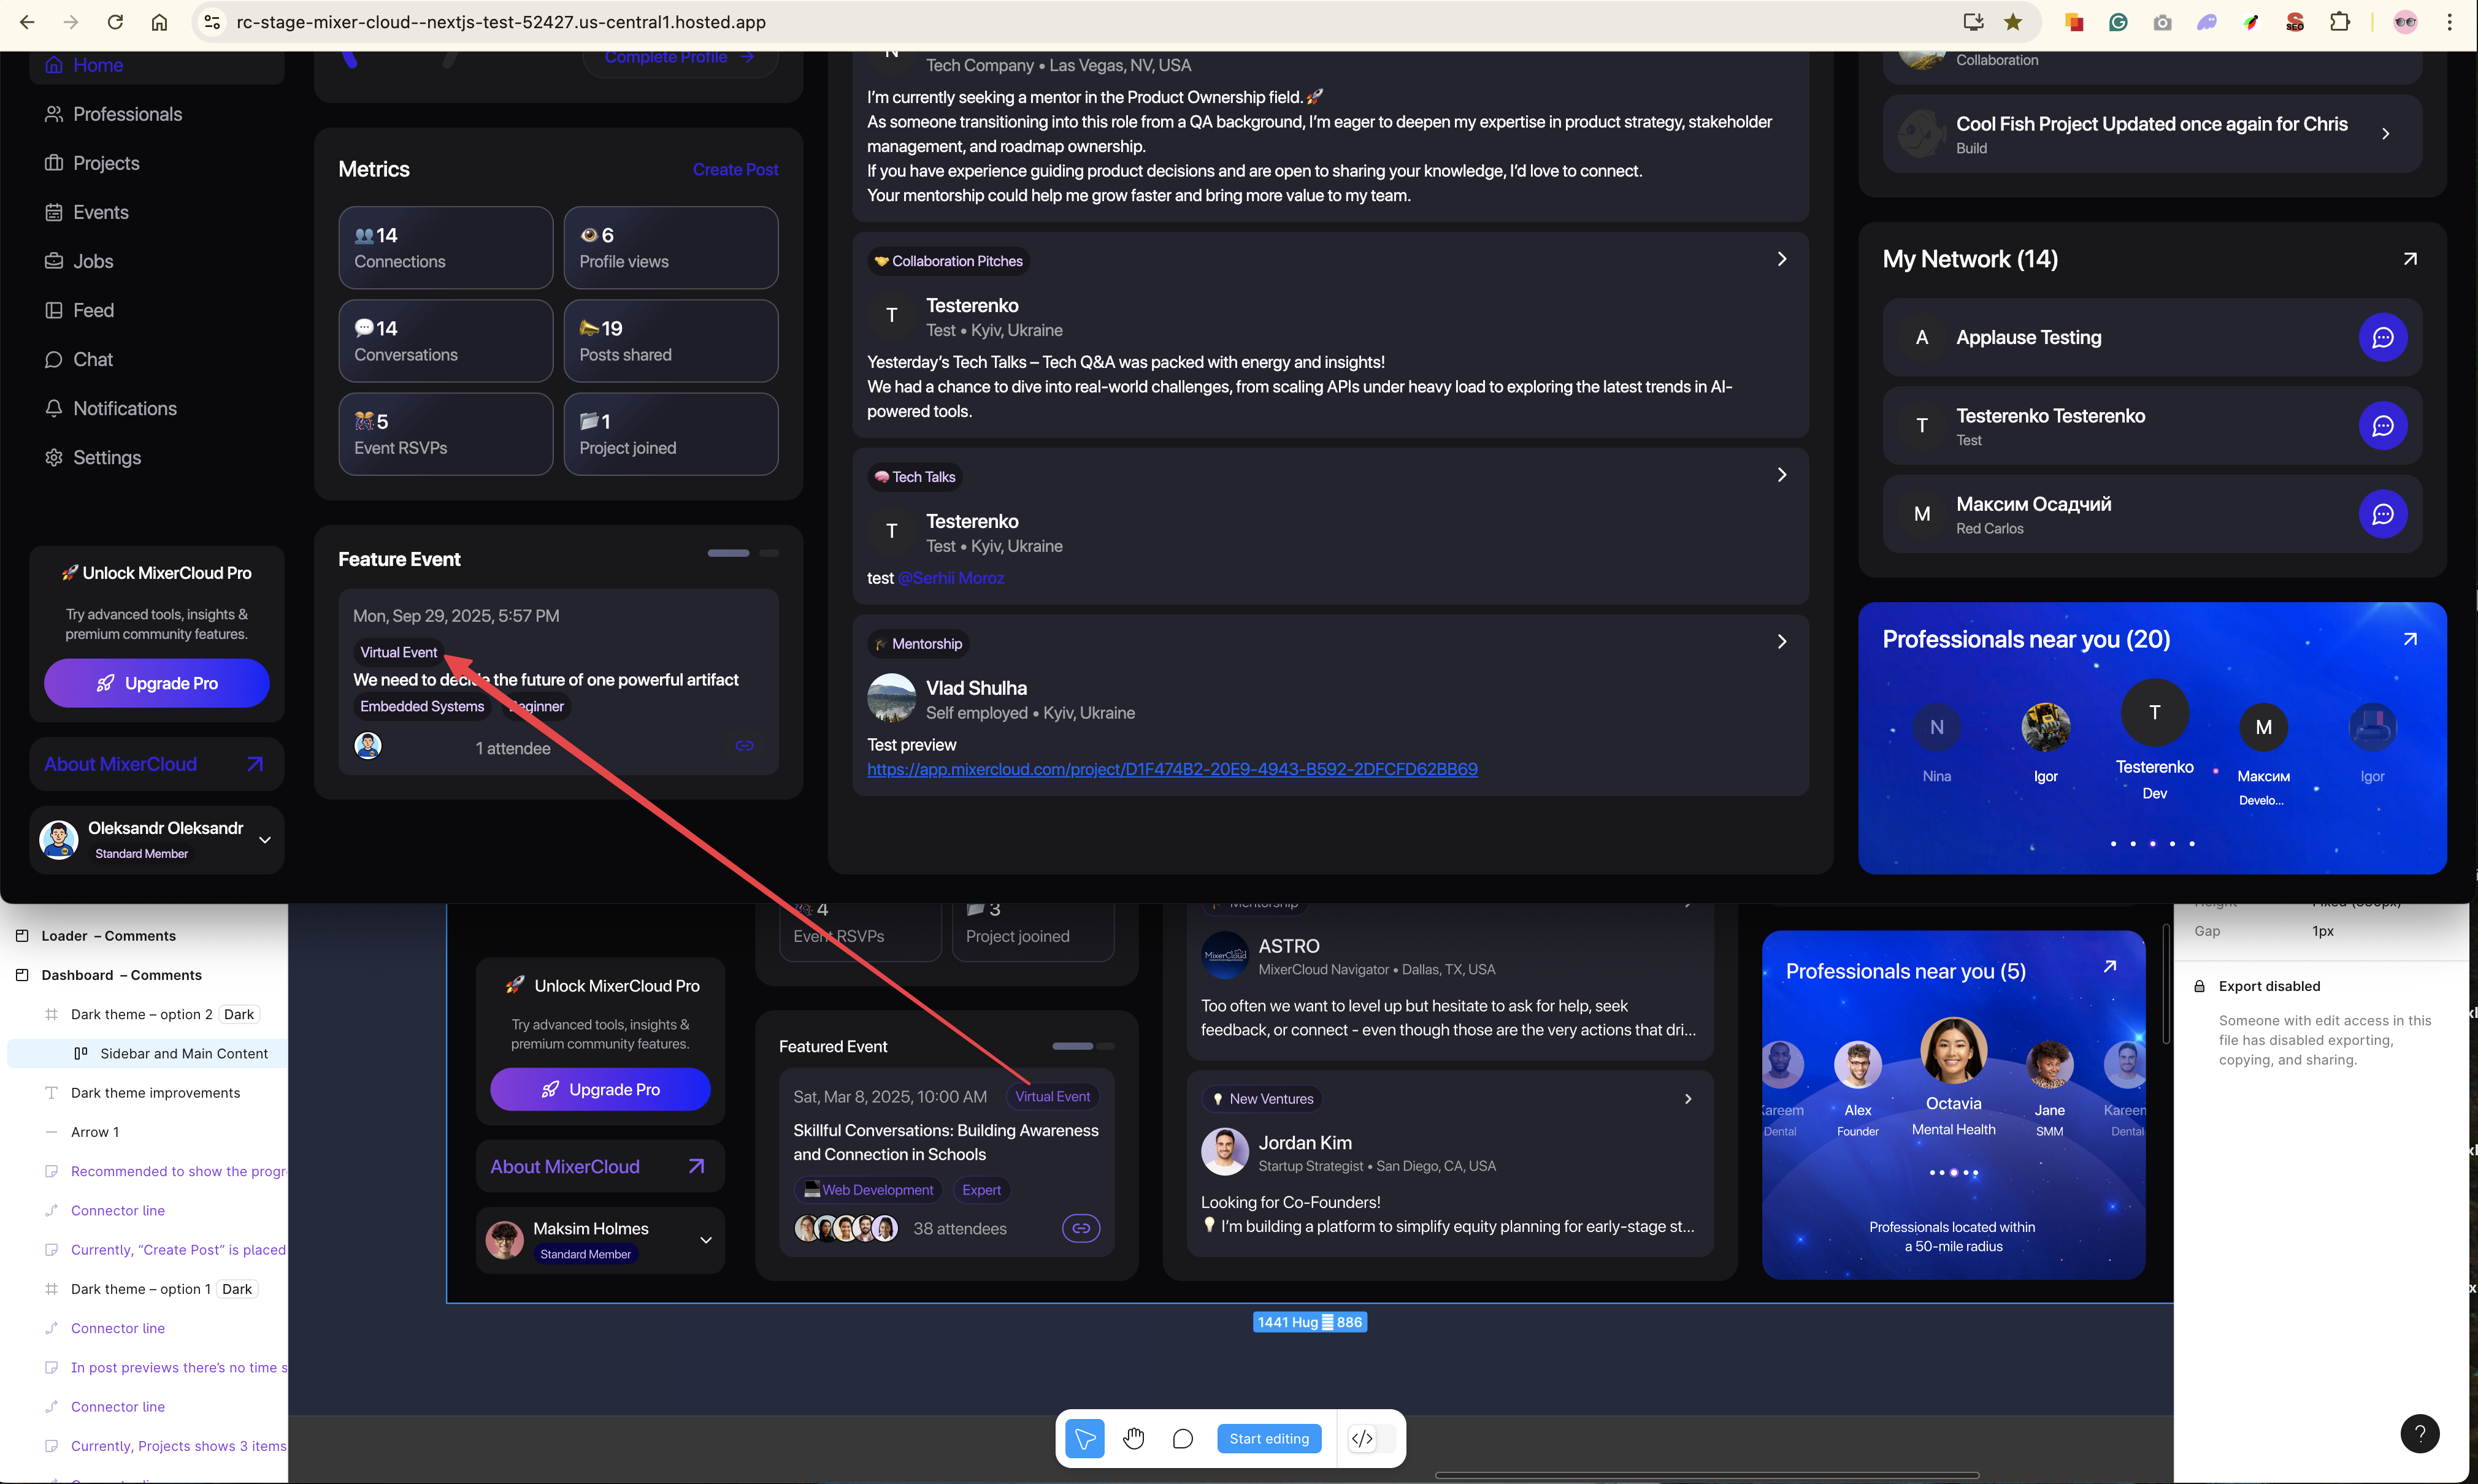Go to Notifications in the sidebar
The height and width of the screenshot is (1484, 2478).
[124, 408]
